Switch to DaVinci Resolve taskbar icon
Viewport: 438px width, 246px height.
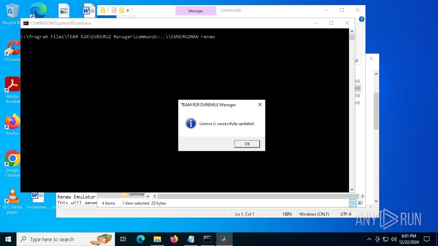[224, 239]
